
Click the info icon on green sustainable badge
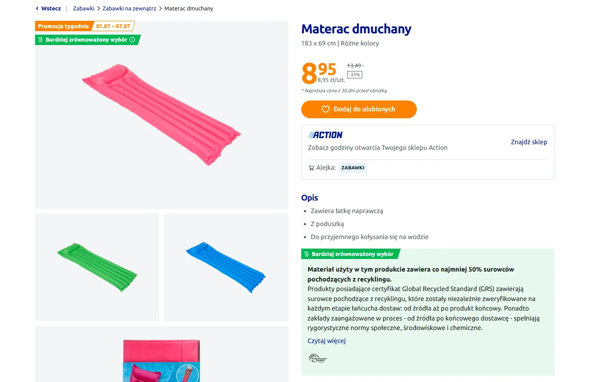(x=132, y=39)
